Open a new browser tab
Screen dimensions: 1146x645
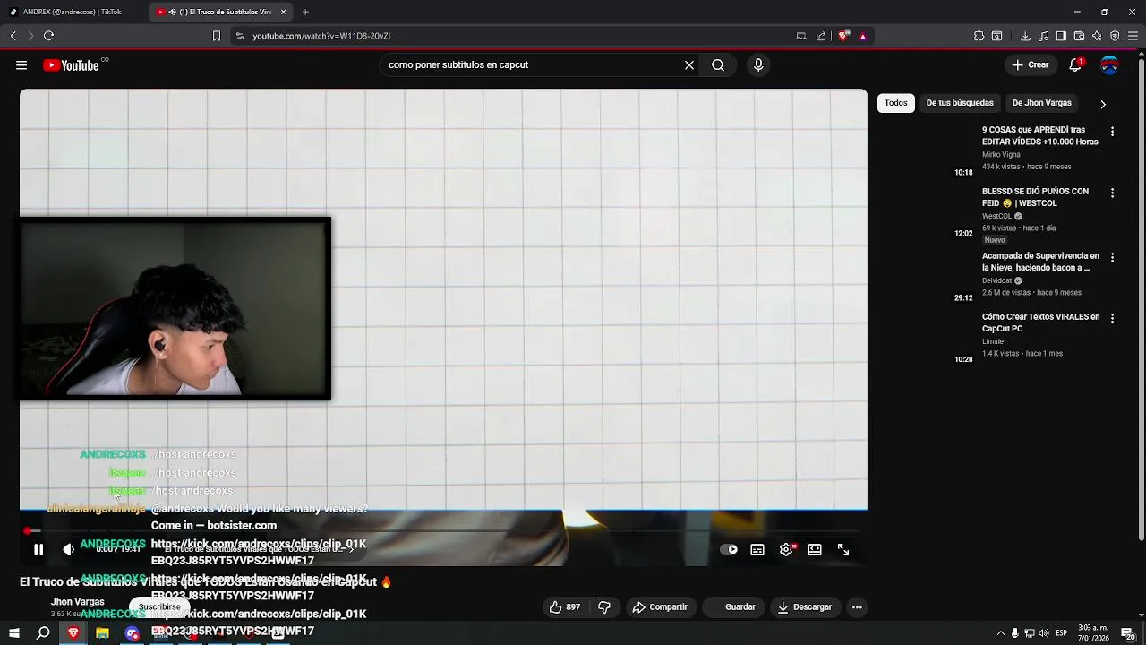[x=305, y=12]
